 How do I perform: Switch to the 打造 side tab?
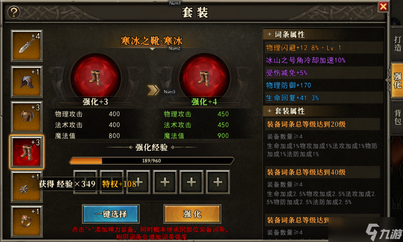tap(397, 43)
